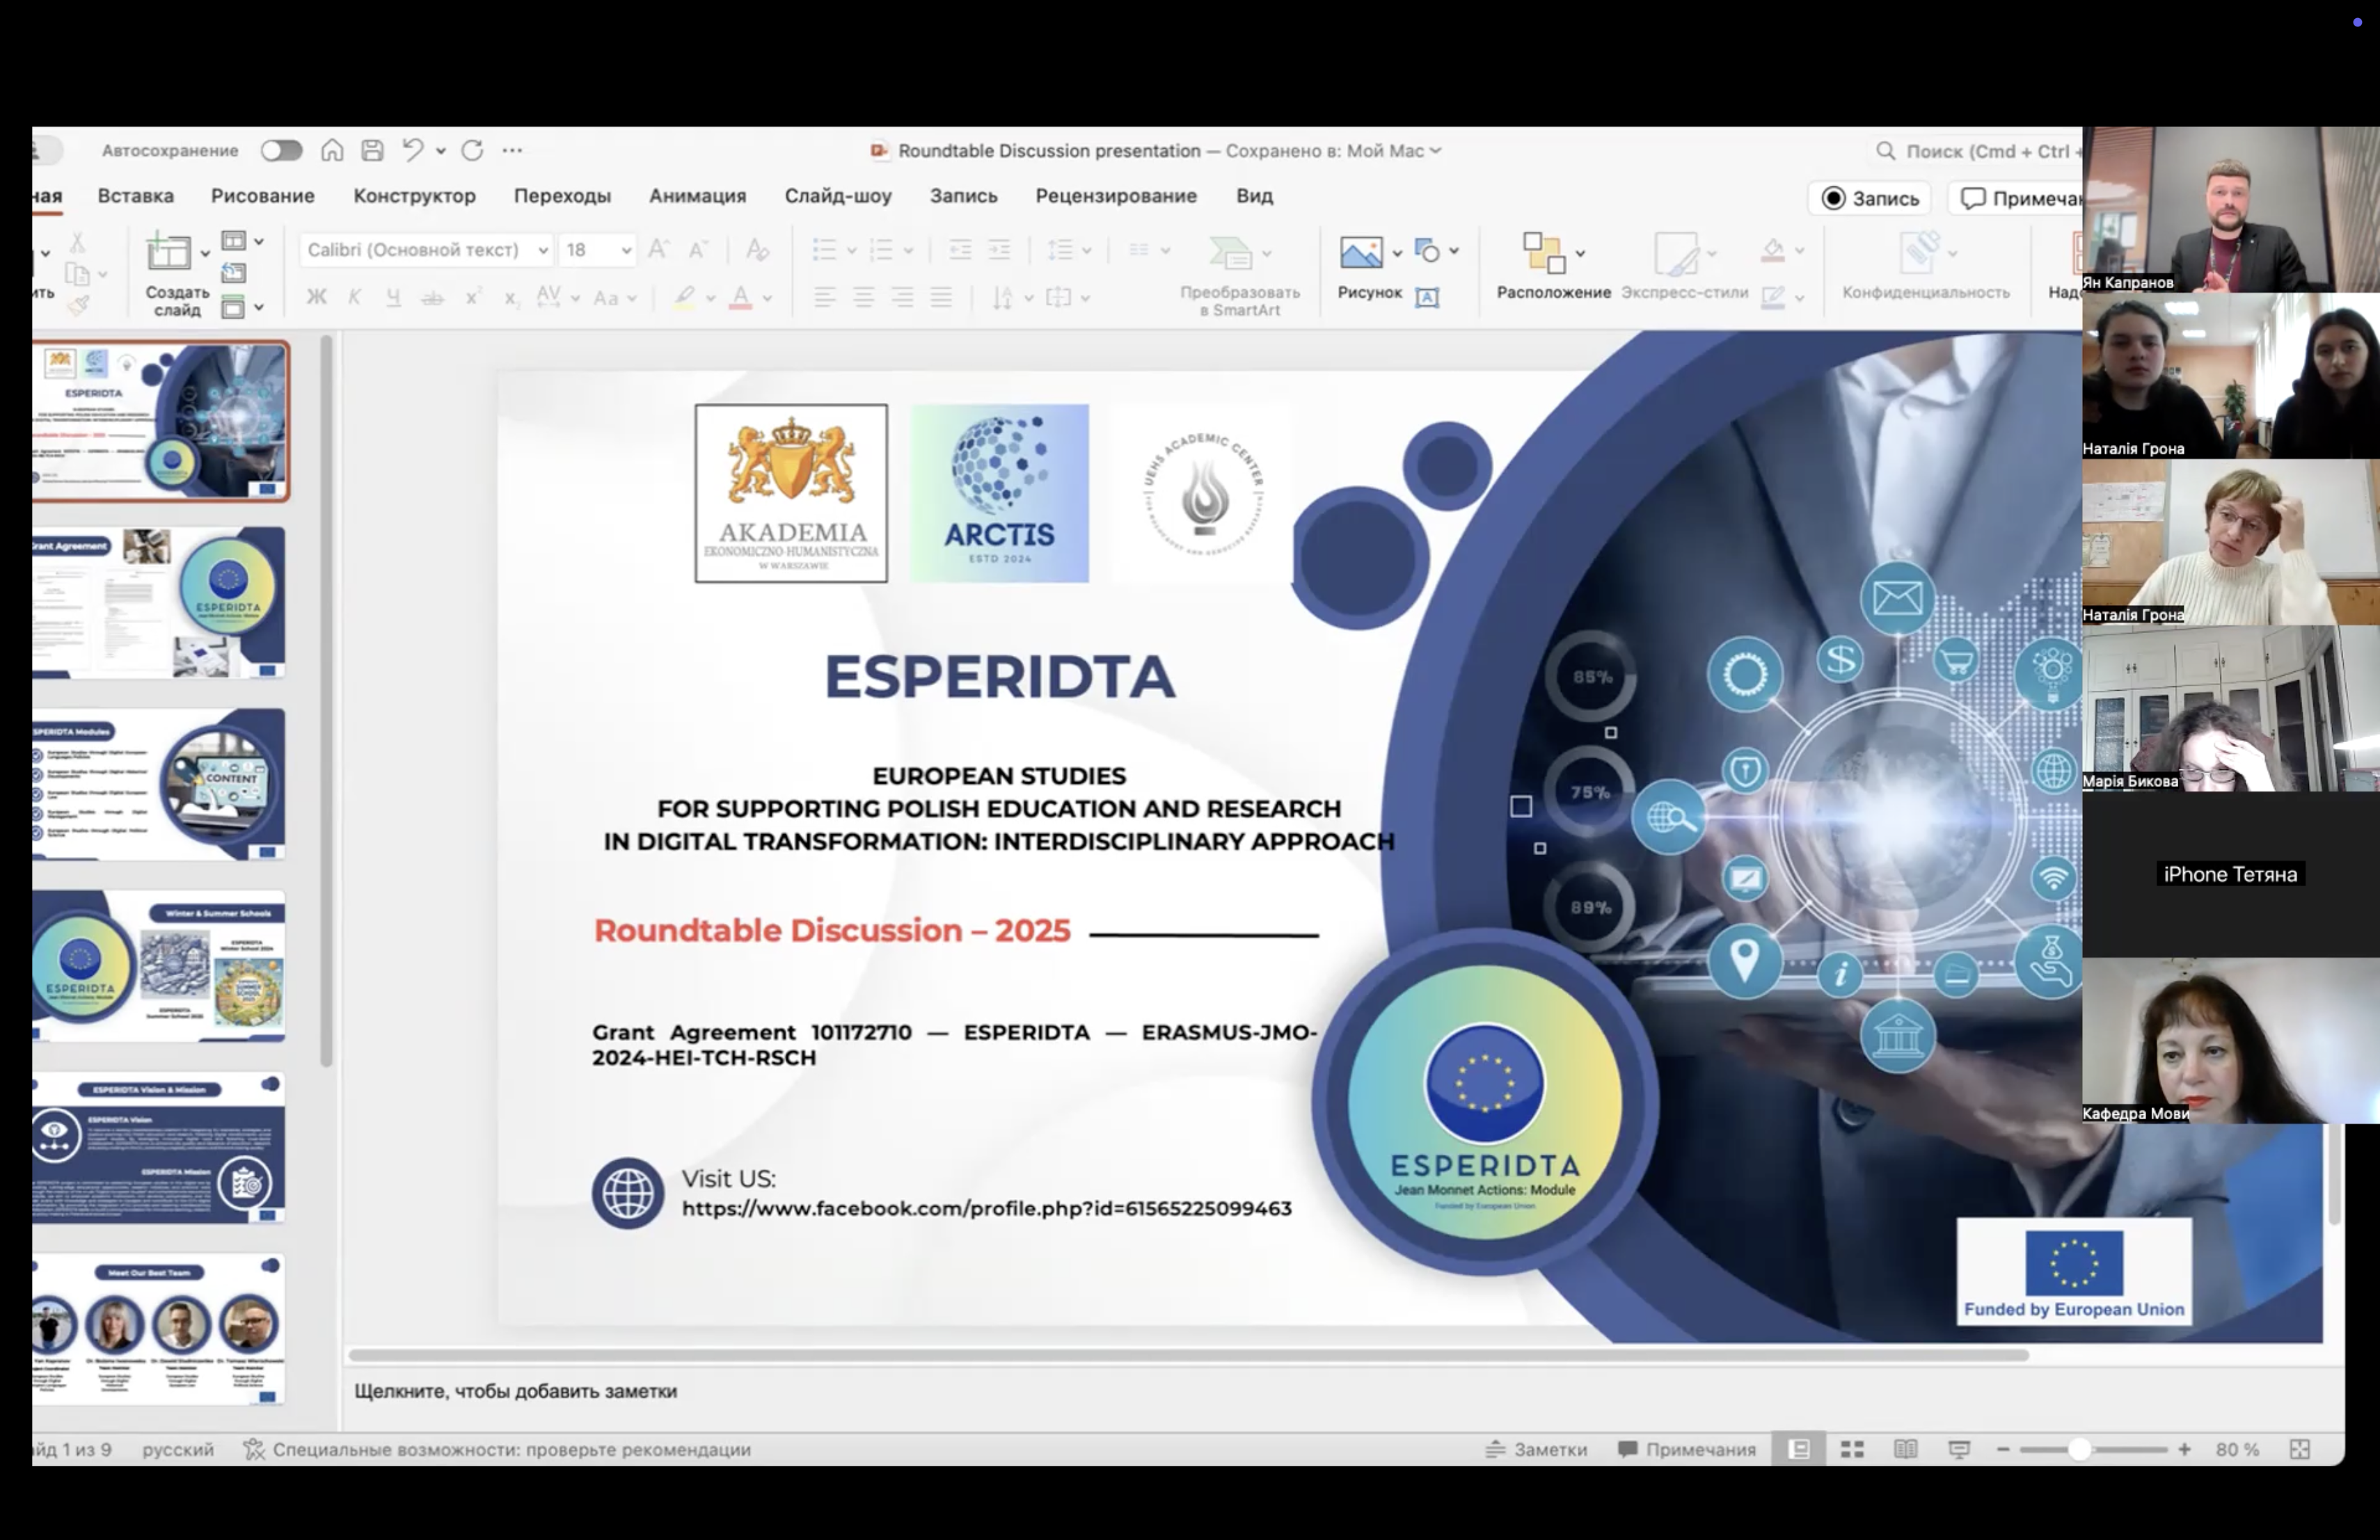Click the Save disk icon
Screen dimensions: 2380x1540
coord(373,150)
